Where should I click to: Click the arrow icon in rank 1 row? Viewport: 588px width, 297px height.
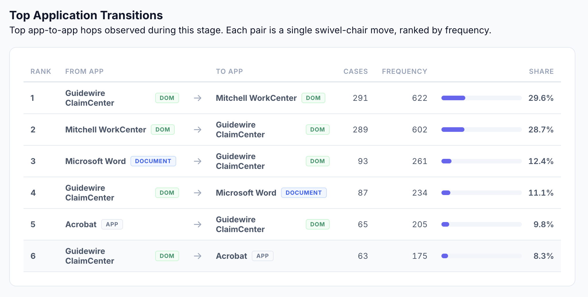coord(197,98)
